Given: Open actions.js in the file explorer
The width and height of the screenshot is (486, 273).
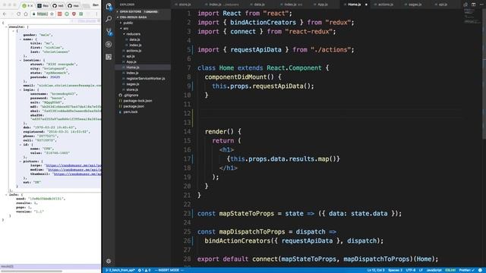Looking at the screenshot, I should click(134, 51).
